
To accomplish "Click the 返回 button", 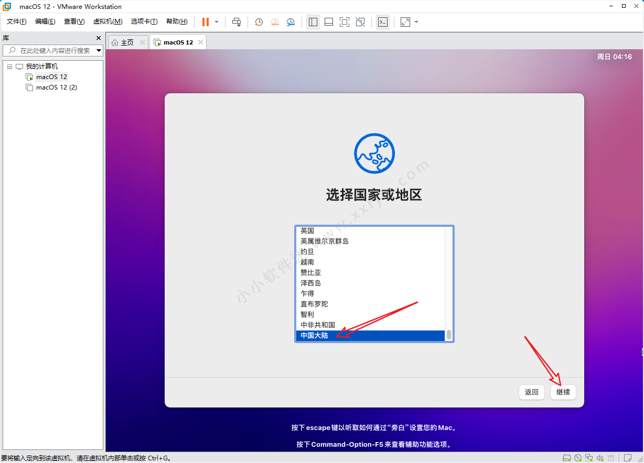I will [x=531, y=392].
